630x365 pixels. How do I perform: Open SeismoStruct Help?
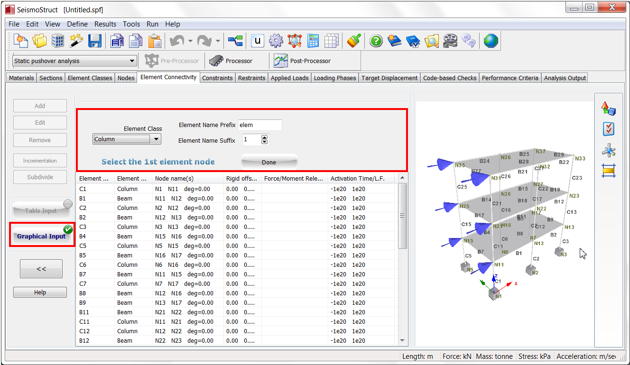pyautogui.click(x=376, y=41)
